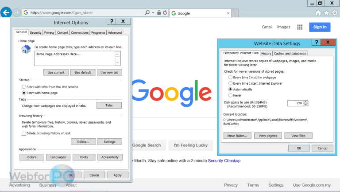Click the browser Forward arrow button
Viewport: 340px width, 192px height.
17,12
